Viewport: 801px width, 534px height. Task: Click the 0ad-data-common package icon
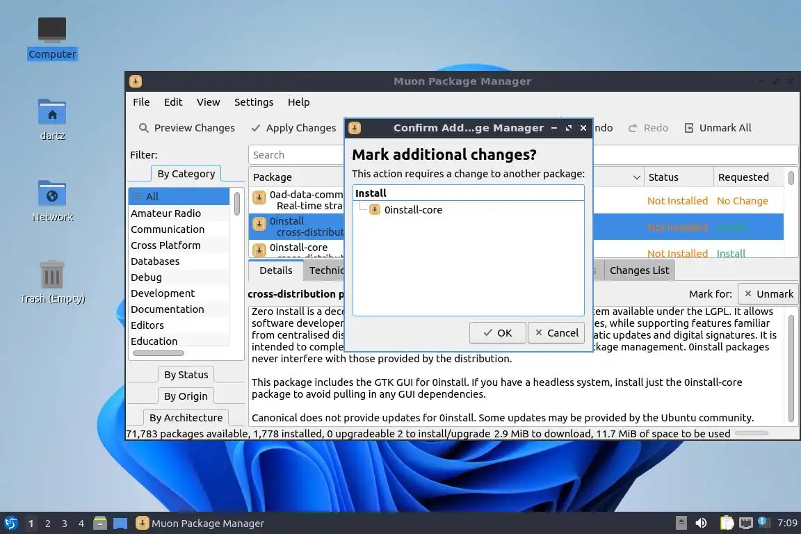[259, 197]
